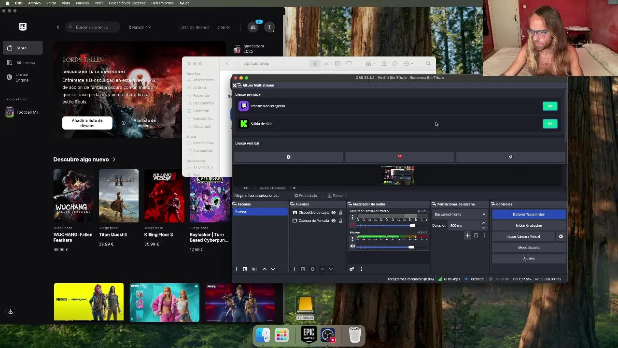Decrease transition Duración with down arrow
The width and height of the screenshot is (618, 348).
coord(484,228)
